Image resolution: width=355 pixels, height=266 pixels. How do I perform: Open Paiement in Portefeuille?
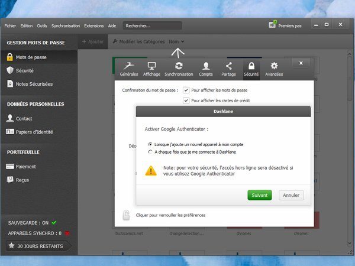pos(39,167)
